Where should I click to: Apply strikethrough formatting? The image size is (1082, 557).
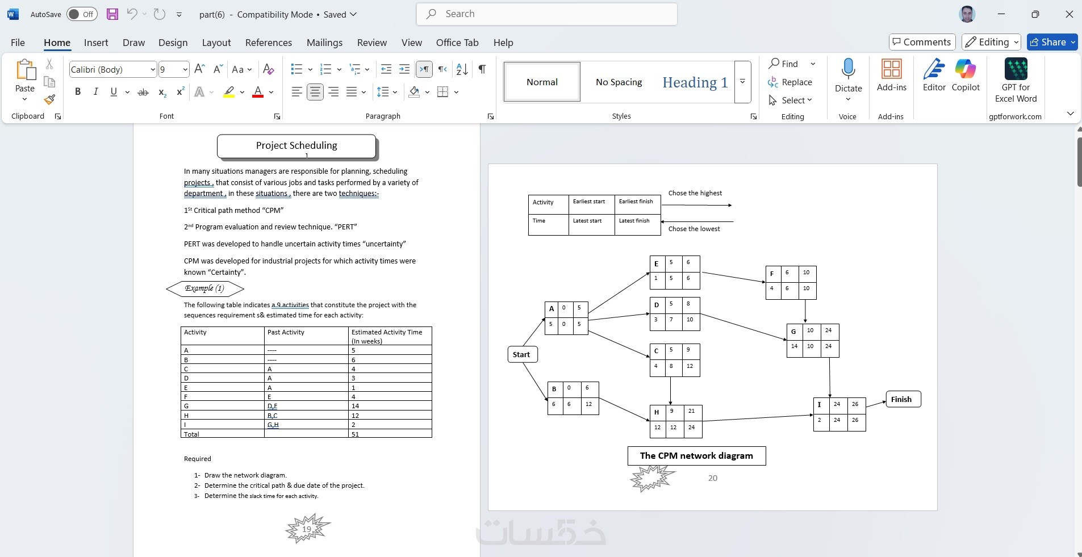click(x=143, y=92)
